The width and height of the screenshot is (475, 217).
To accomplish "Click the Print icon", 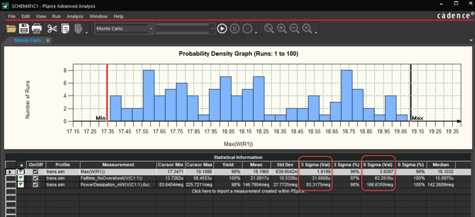I will tap(37, 29).
